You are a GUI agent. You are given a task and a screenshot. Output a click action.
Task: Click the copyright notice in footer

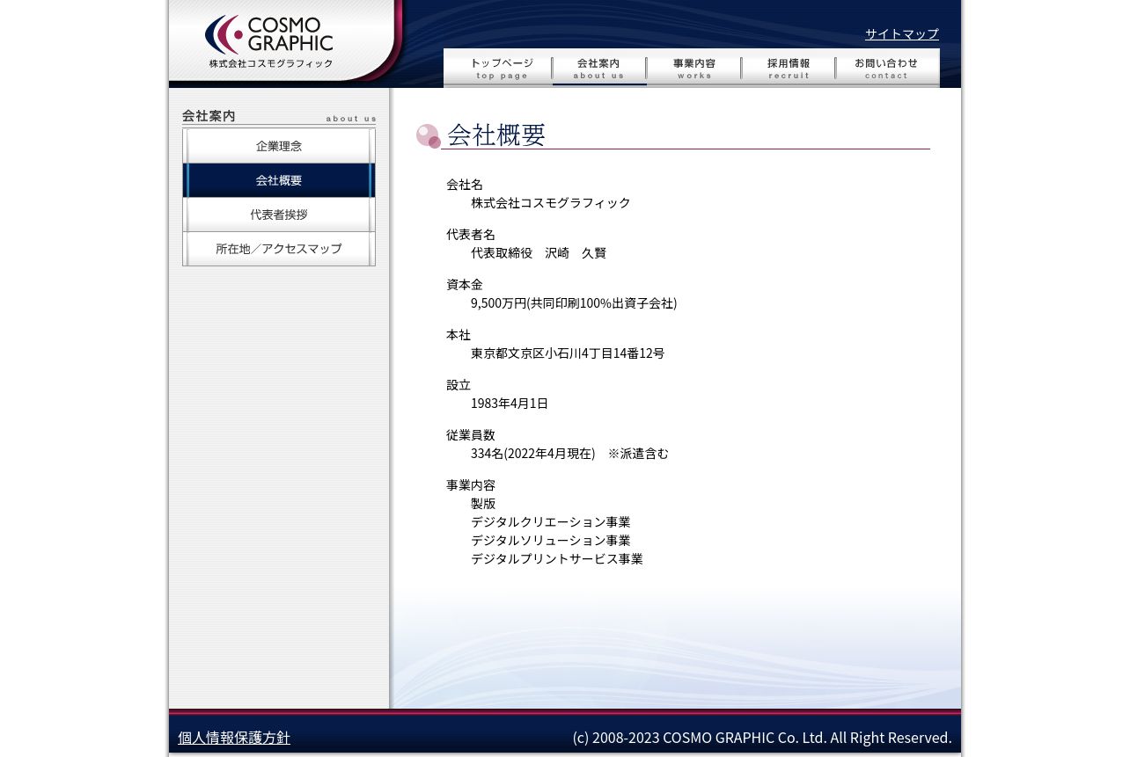click(x=762, y=738)
